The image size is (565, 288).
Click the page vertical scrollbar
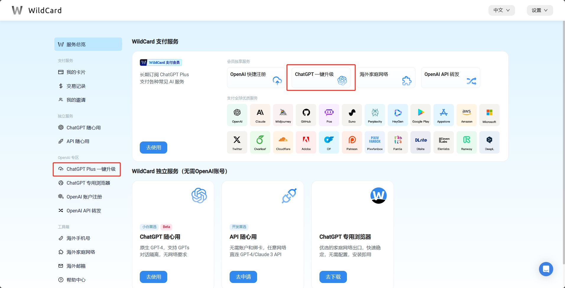point(564,142)
